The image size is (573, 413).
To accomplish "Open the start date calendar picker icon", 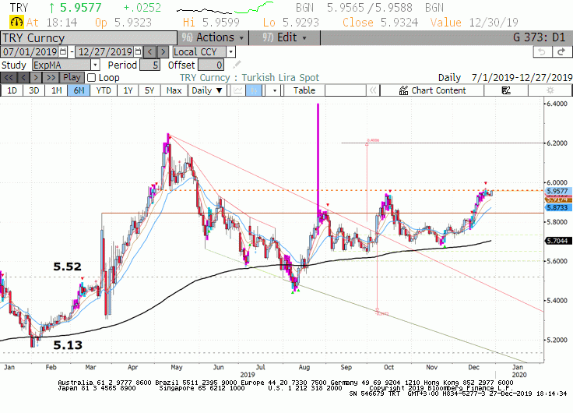I will tap(63, 51).
